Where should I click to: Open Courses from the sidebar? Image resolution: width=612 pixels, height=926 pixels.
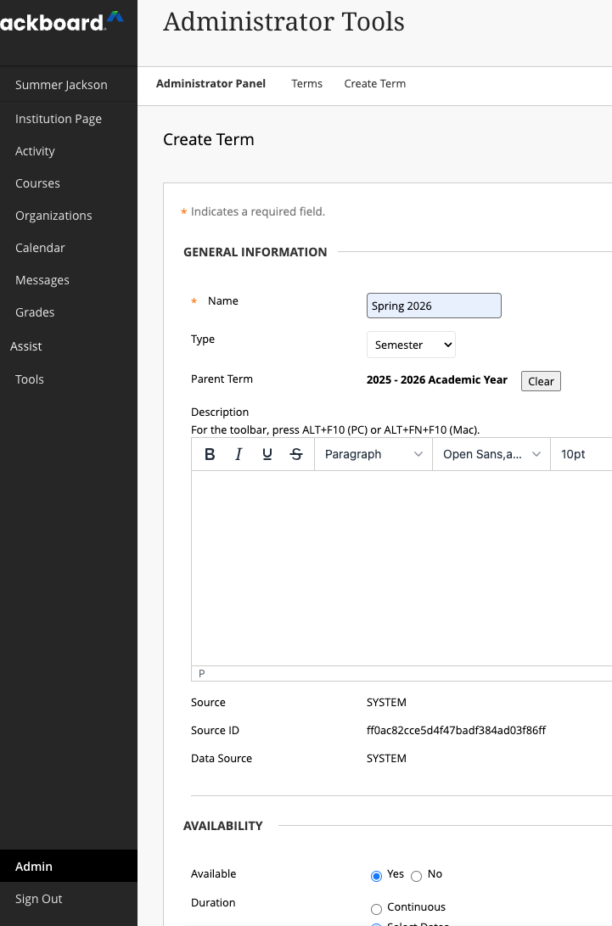click(x=37, y=183)
